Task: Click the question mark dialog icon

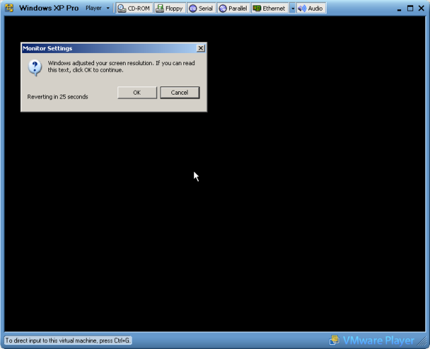Action: [x=35, y=68]
